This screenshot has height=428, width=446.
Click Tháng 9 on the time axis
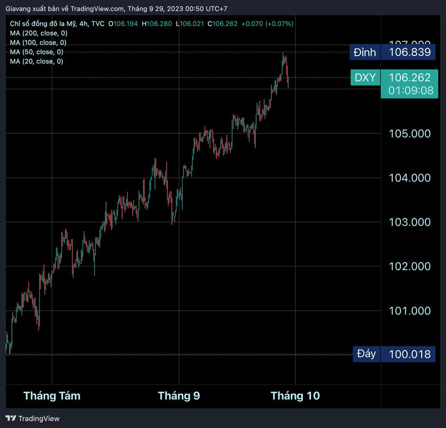coord(179,396)
